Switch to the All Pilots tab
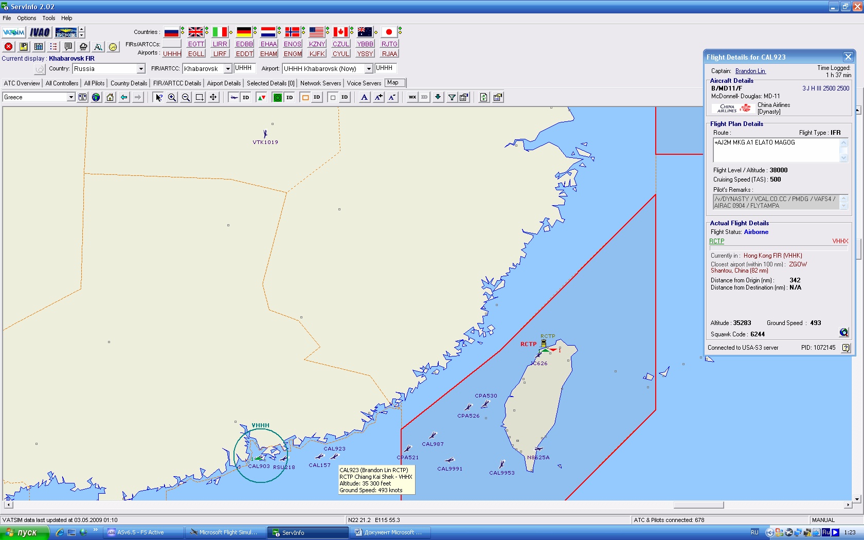This screenshot has width=864, height=540. pyautogui.click(x=94, y=83)
